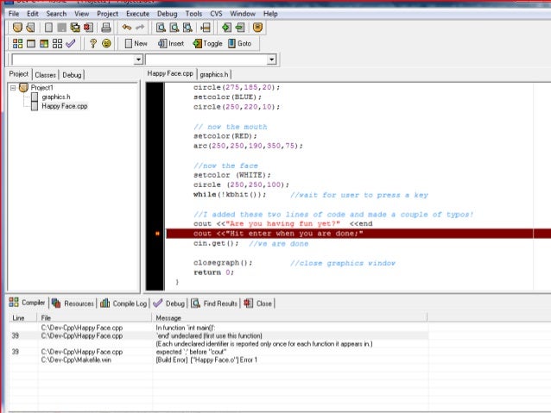
Task: Select Happy Face.cpp in project tree
Action: [64, 106]
